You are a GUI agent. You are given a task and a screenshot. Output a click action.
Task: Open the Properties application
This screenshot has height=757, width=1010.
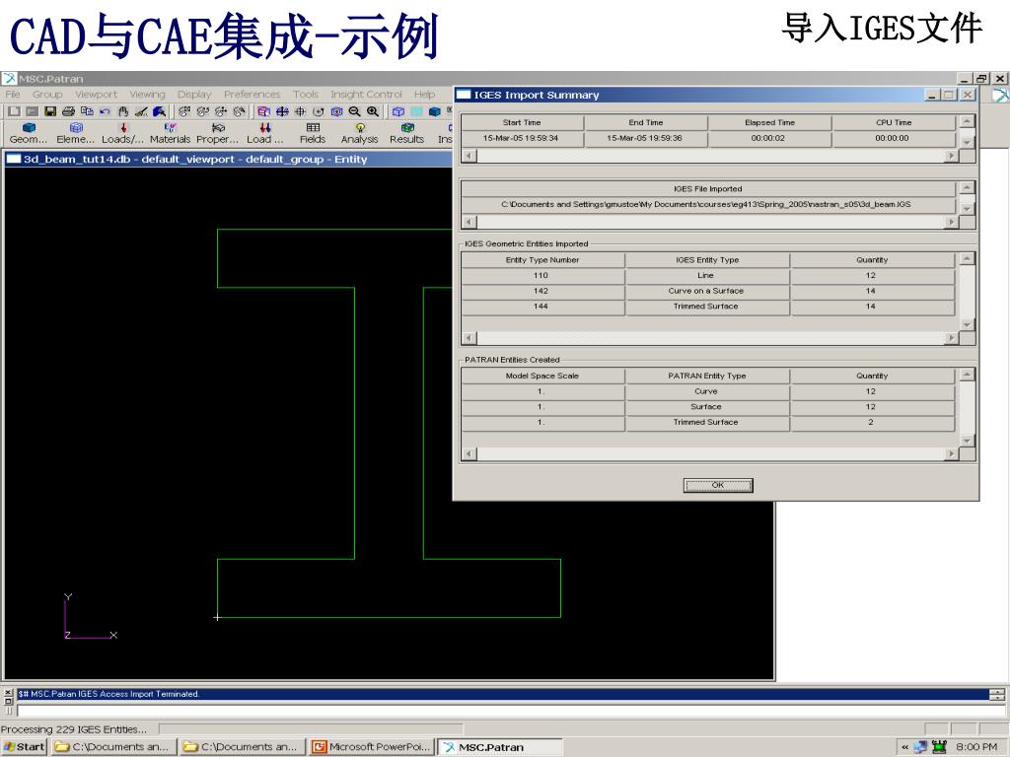218,133
